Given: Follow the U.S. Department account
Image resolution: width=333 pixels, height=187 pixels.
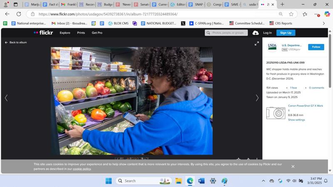Looking at the screenshot, I should 316,47.
